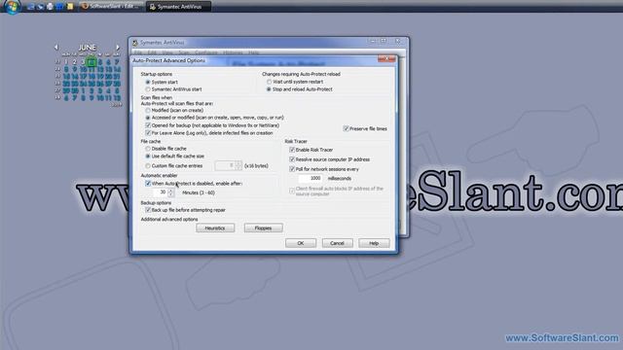Viewport: 623px width, 350px height.
Task: Select Symantec AntiVirus start option
Action: [148, 89]
